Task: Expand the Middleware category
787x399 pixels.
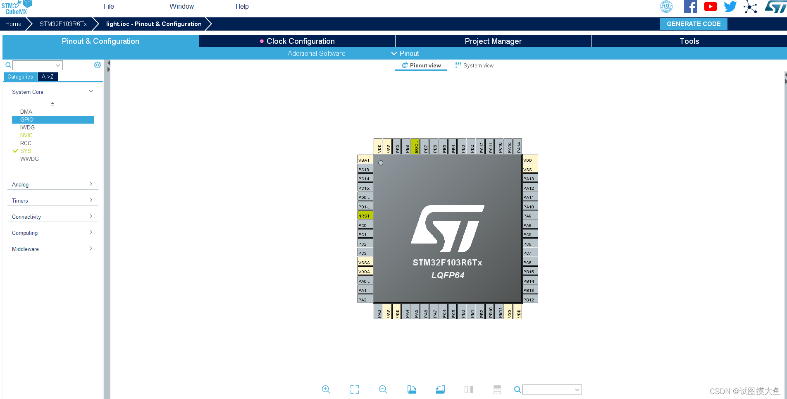Action: [x=53, y=249]
